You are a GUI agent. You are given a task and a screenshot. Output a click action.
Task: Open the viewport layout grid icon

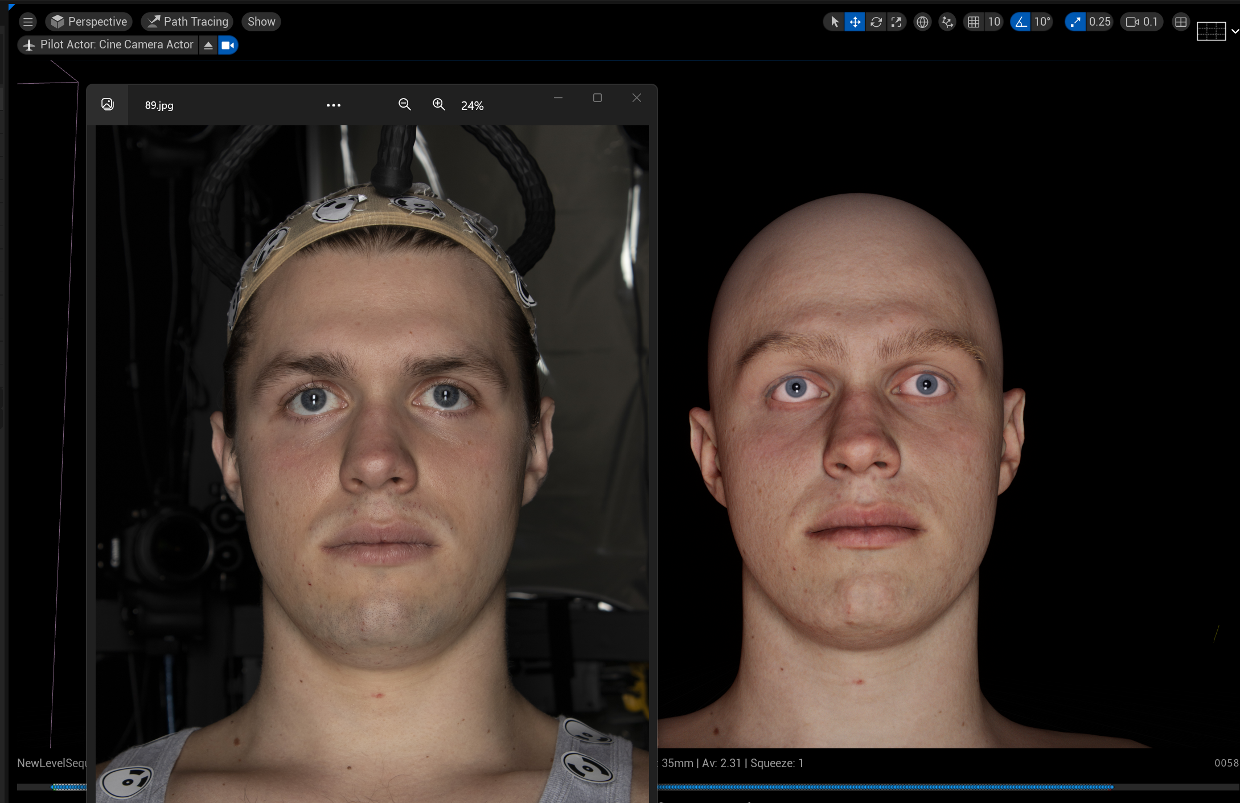click(1181, 22)
